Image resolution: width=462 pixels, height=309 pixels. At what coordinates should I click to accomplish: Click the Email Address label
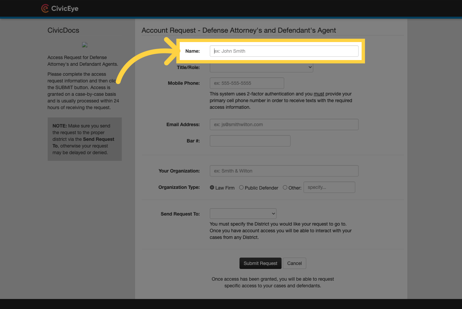coord(183,124)
